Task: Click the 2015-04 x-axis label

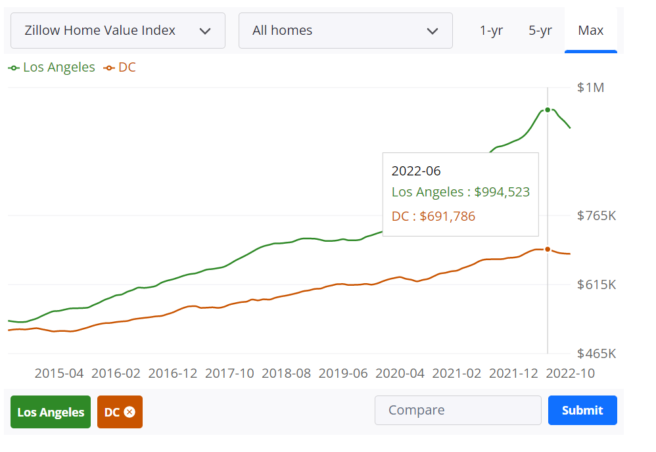Action: point(59,373)
